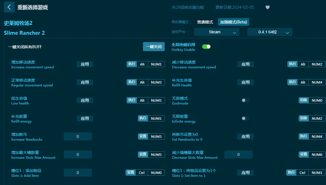Click NUM4 key for Set Newbucks to 0
The width and height of the screenshot is (326, 185).
click(317, 136)
